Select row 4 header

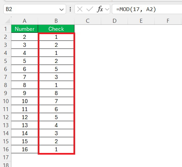click(x=6, y=53)
